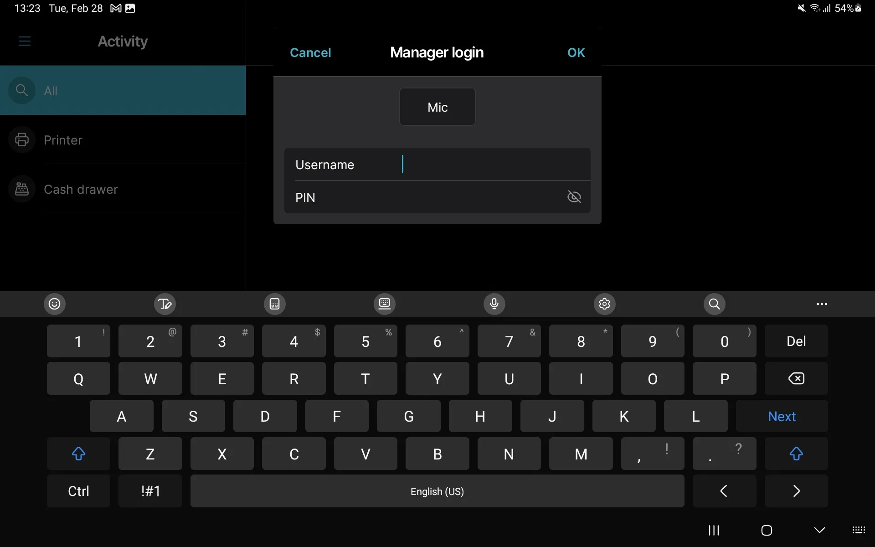This screenshot has height=547, width=875.
Task: Expand more keyboard options with the ellipsis
Action: click(822, 304)
